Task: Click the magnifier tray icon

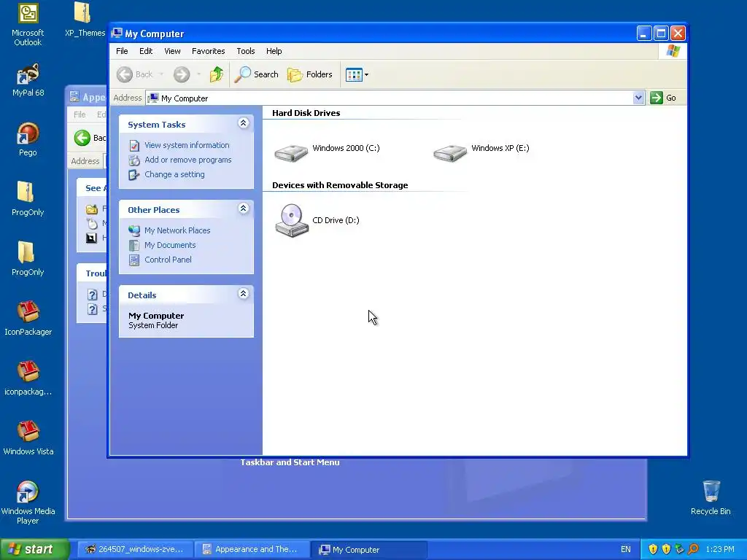Action: coord(693,550)
